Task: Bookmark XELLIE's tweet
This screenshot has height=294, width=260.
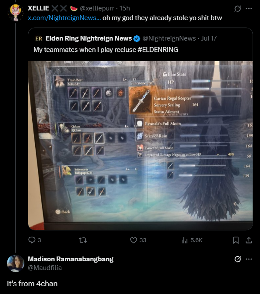Action: tap(236, 240)
